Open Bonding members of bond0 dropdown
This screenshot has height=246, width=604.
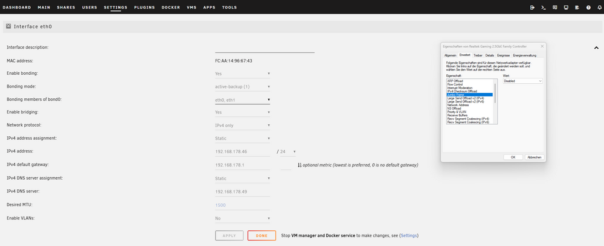(243, 99)
